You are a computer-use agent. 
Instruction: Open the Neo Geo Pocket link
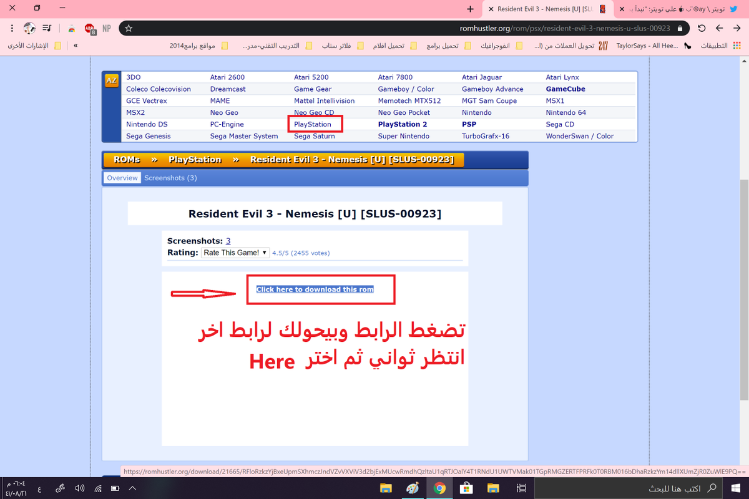click(x=404, y=112)
